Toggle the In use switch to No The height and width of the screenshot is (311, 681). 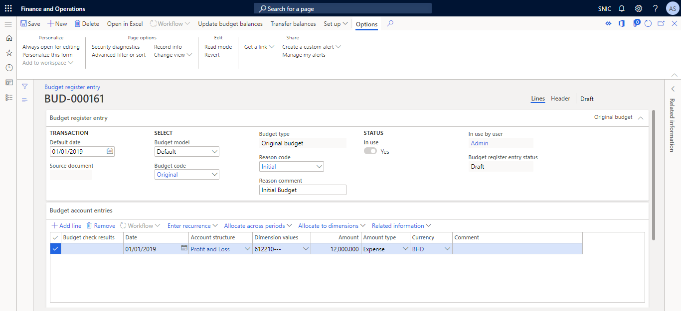369,150
